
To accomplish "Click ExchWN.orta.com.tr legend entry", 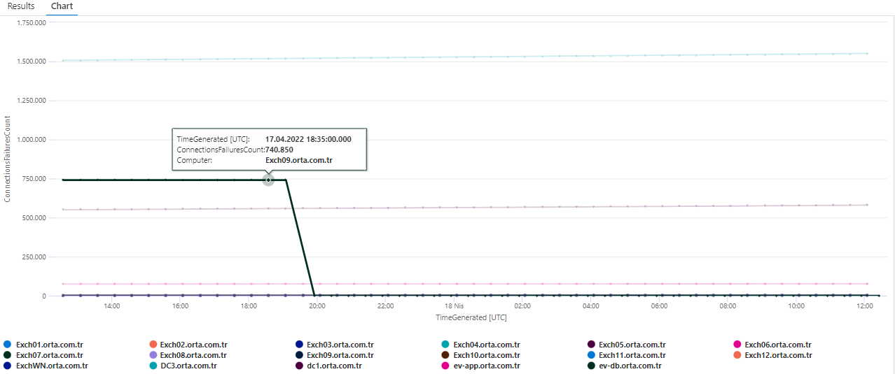I will point(46,366).
